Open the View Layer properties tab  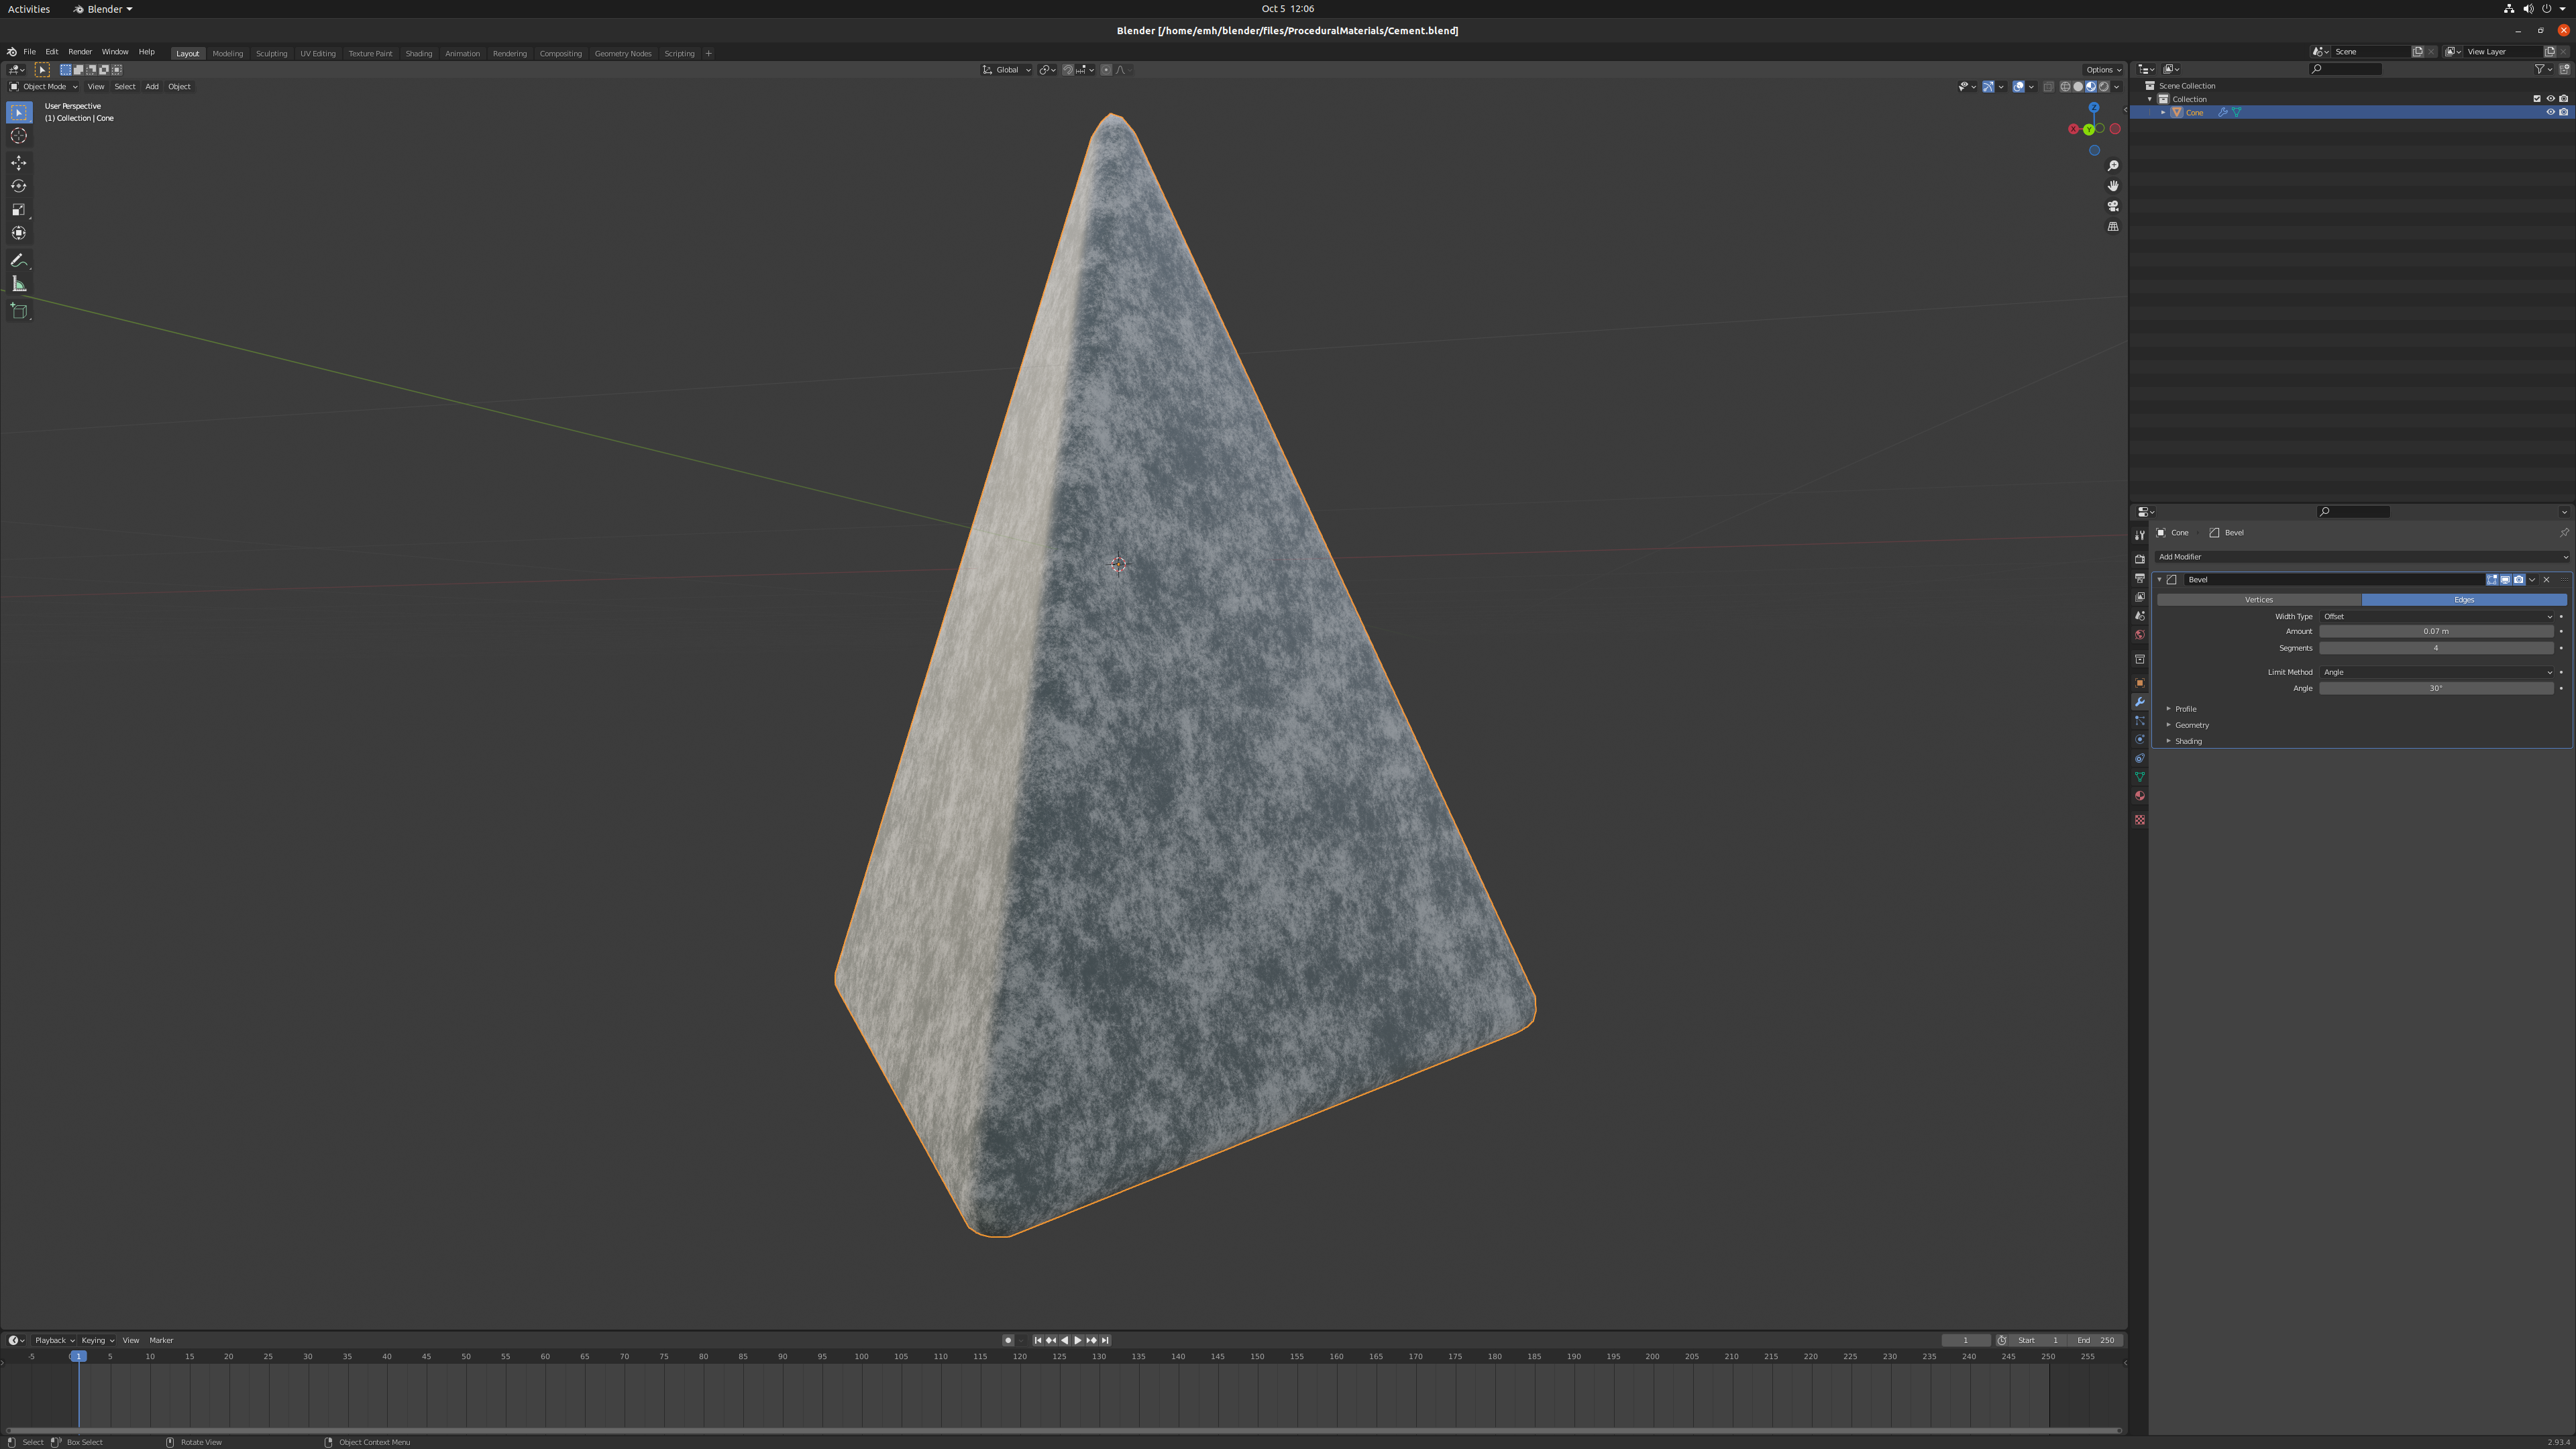coord(2139,597)
